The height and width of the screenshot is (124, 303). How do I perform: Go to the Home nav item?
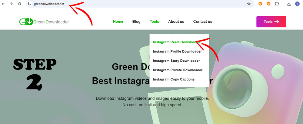coord(118,22)
